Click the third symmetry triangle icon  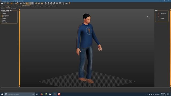point(42,3)
